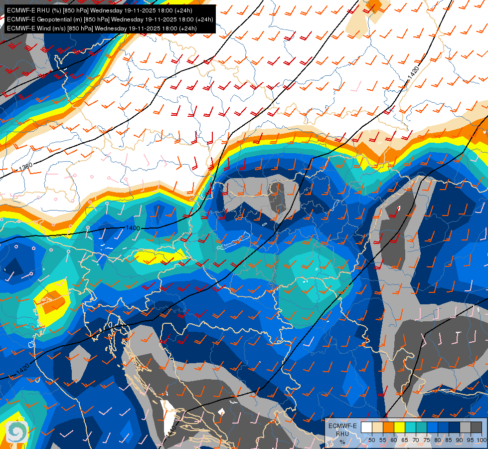Screen dimensions: 488x449
Task: Click the Wind (m/s) title line
Action: [102, 28]
